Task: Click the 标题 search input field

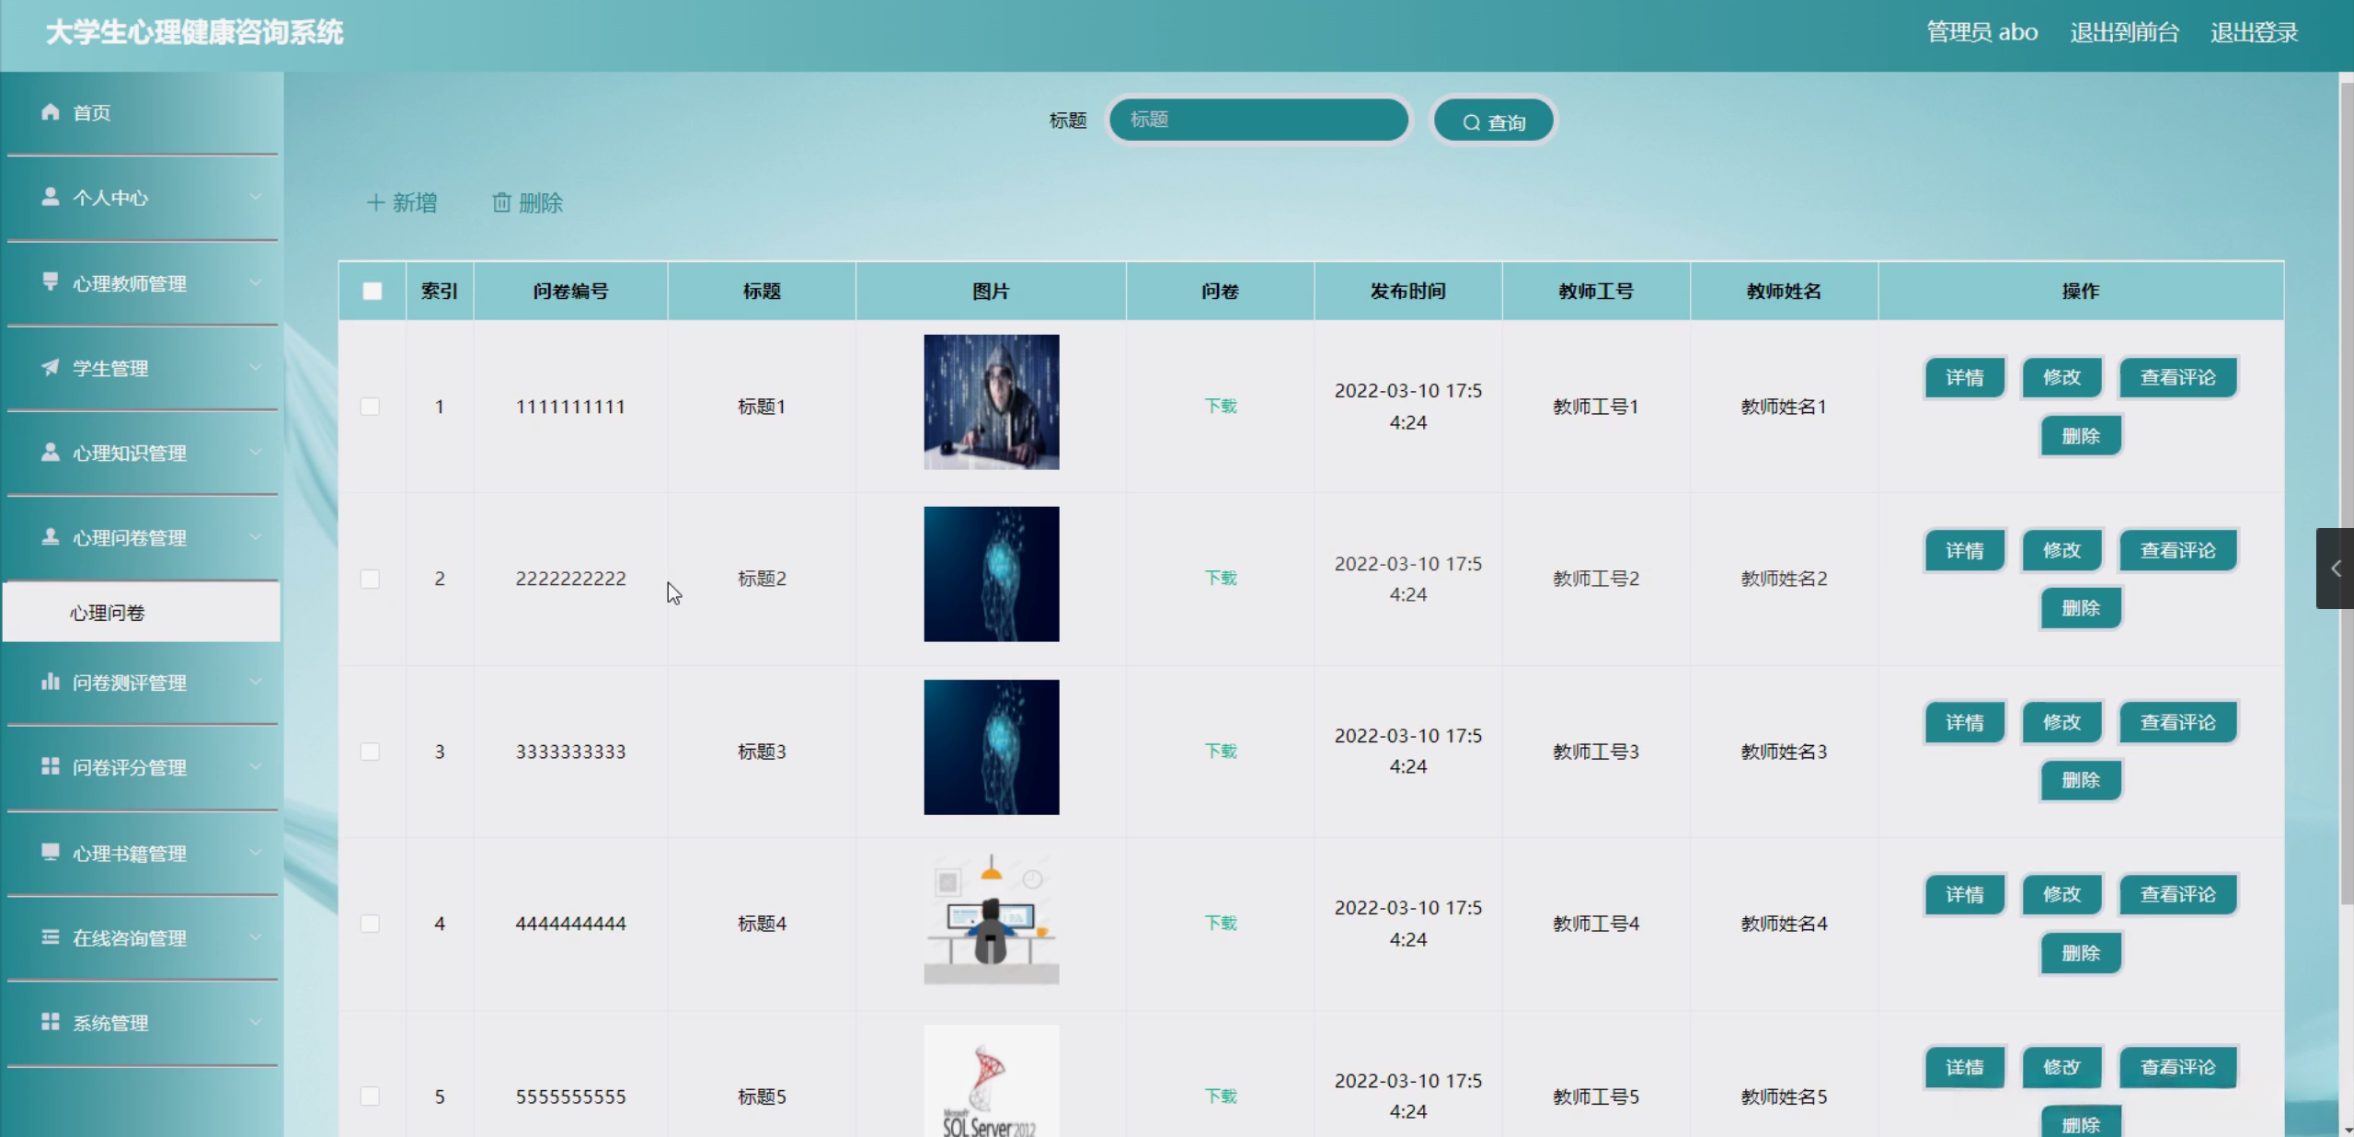Action: coord(1258,120)
